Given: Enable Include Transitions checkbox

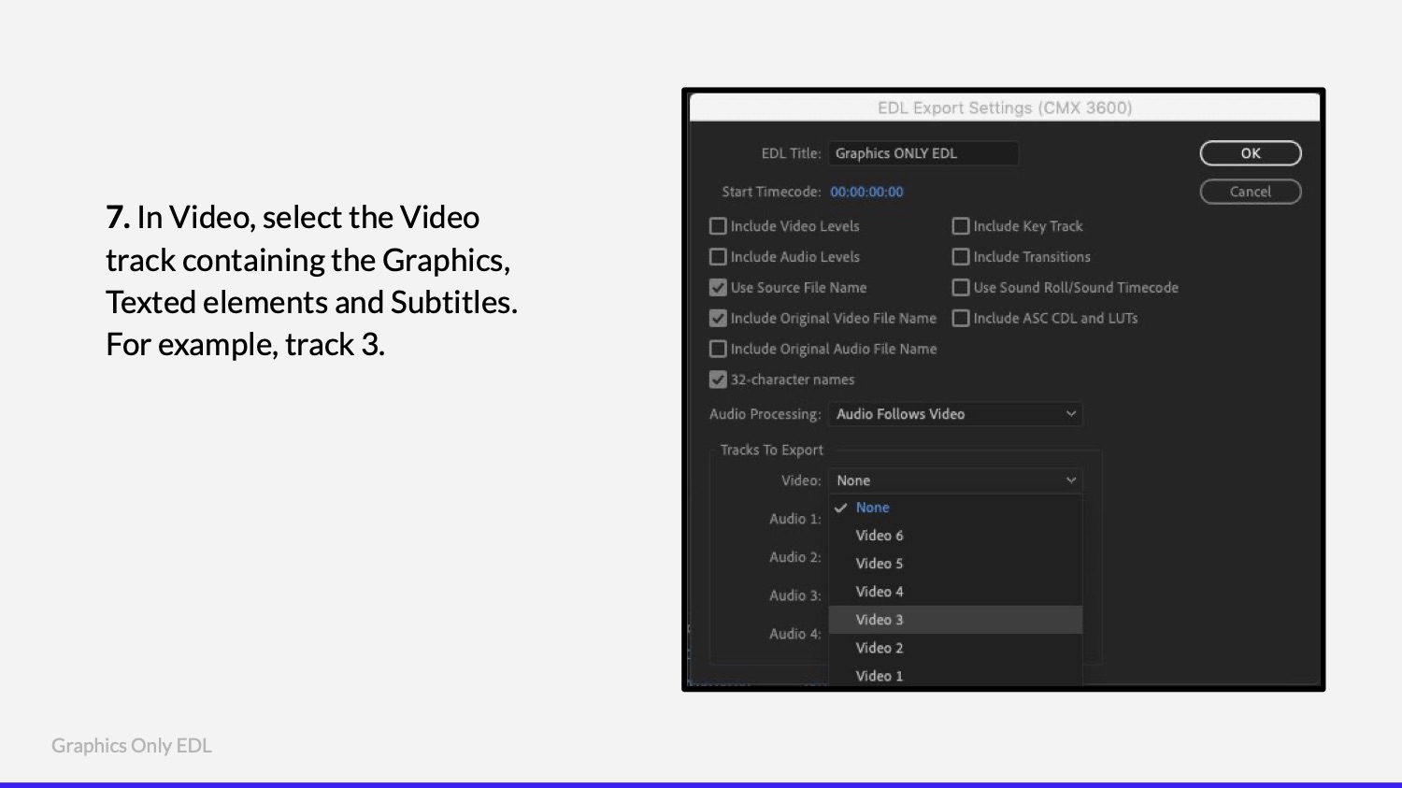Looking at the screenshot, I should coord(960,257).
